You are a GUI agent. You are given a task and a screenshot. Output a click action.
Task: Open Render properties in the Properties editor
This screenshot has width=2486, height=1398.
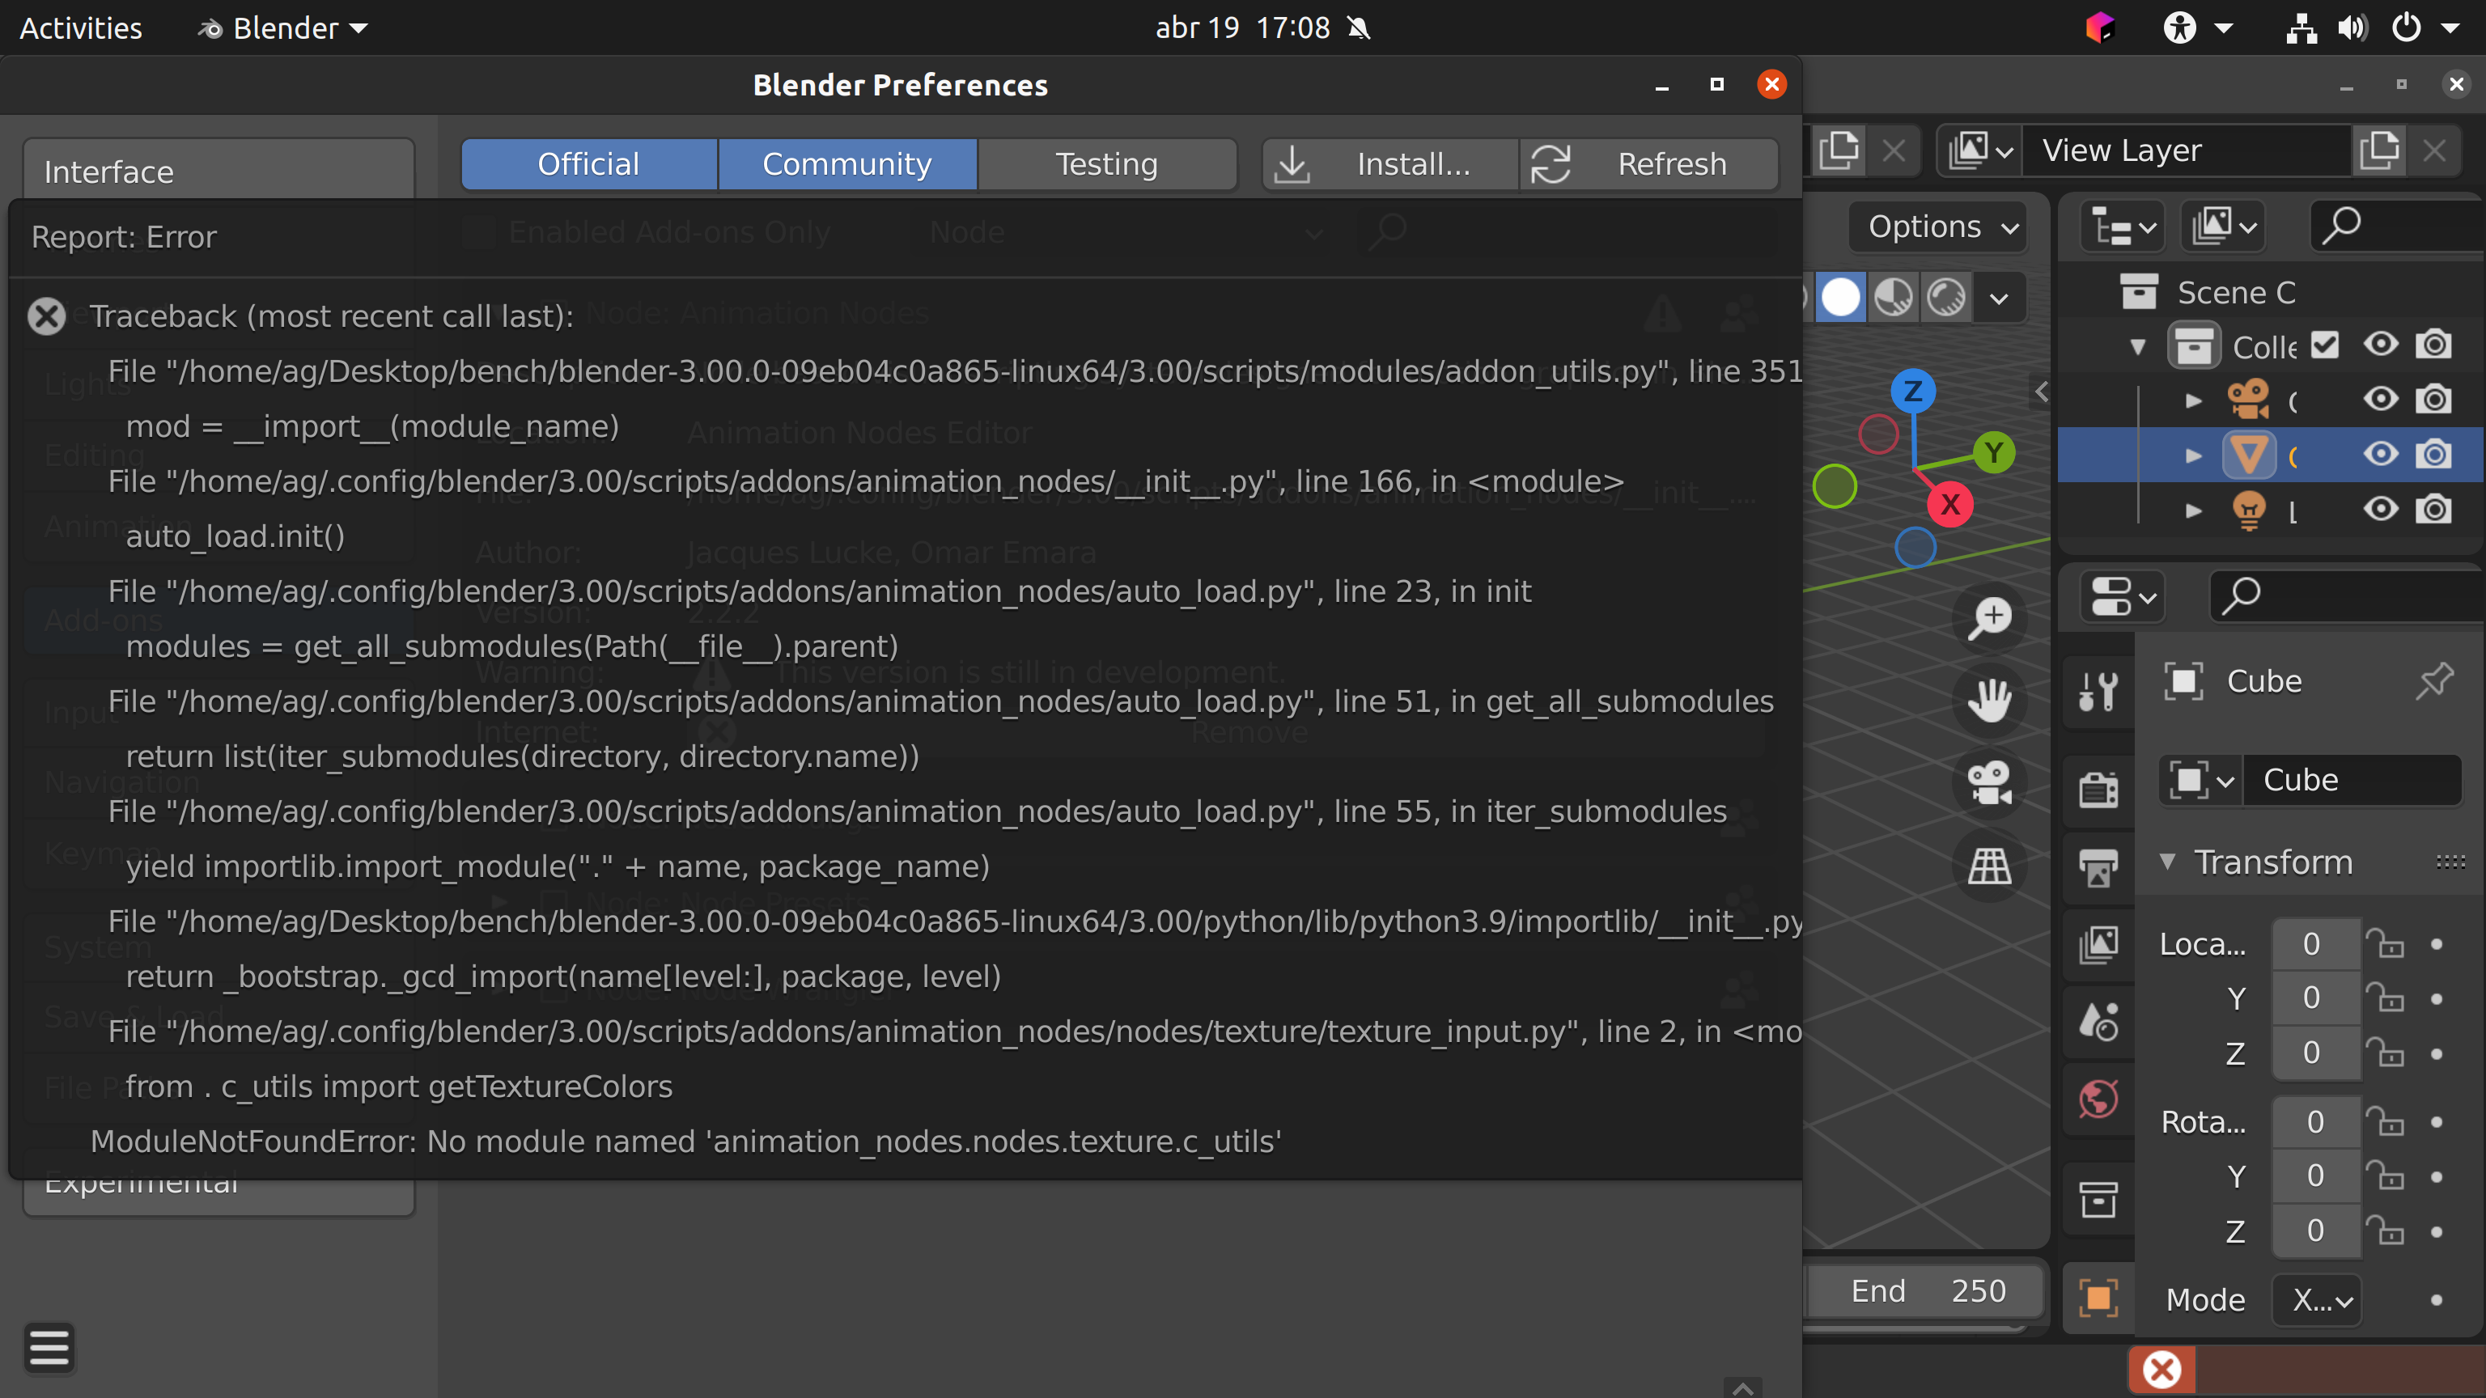click(2099, 788)
